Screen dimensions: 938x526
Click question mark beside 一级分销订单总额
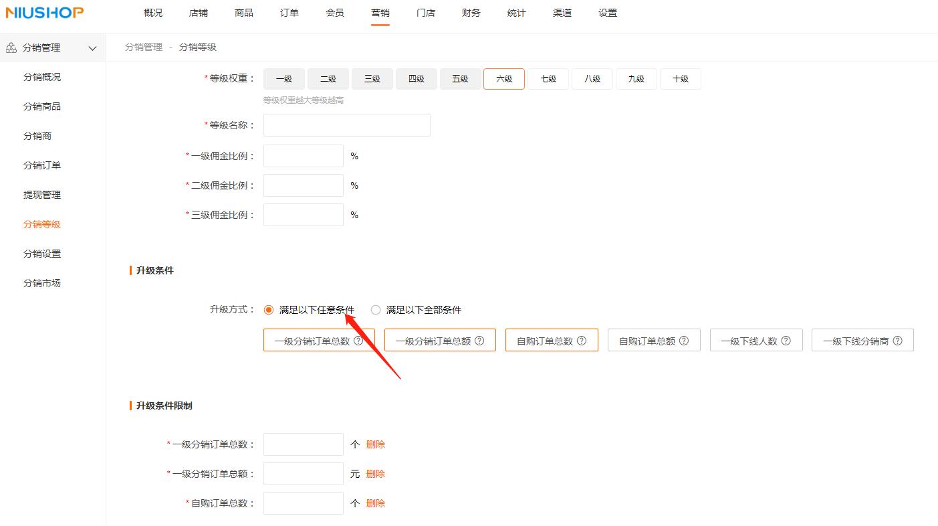(480, 340)
